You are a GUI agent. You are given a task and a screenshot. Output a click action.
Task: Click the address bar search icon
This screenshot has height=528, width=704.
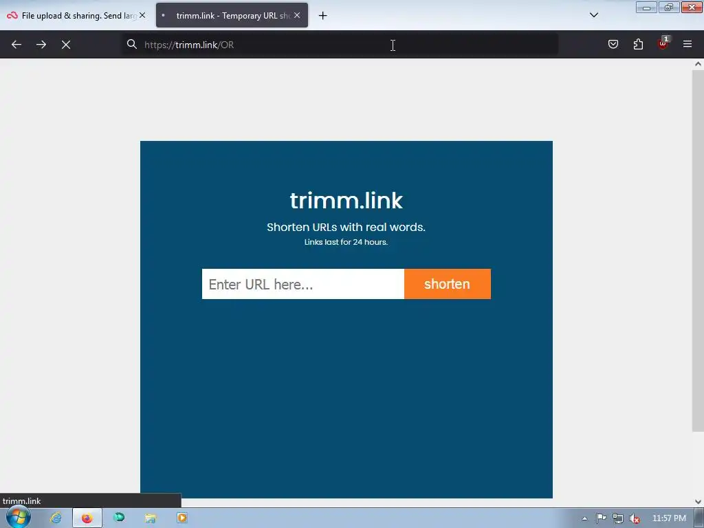[131, 44]
